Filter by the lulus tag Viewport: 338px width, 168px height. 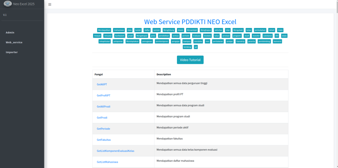[217, 36]
